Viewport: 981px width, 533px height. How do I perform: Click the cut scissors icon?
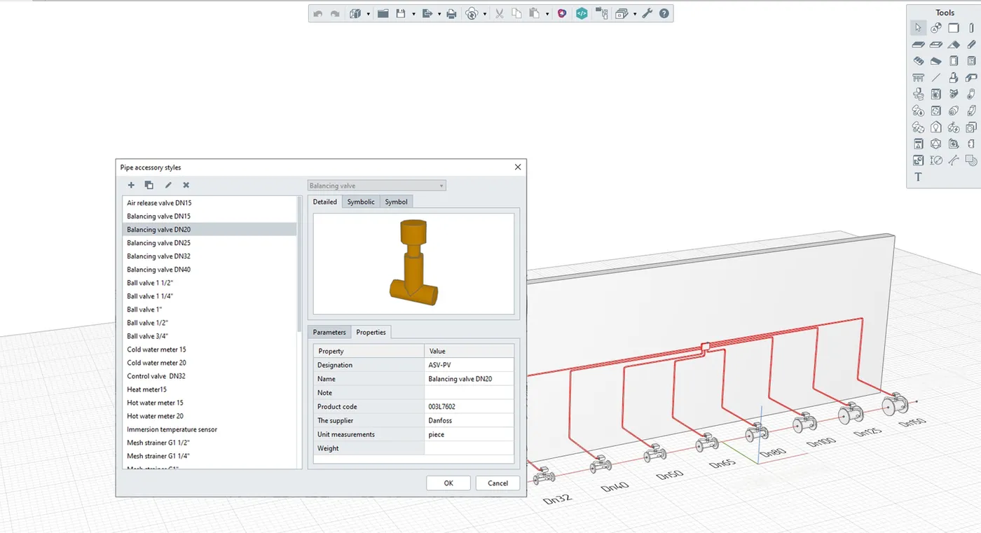click(x=499, y=13)
